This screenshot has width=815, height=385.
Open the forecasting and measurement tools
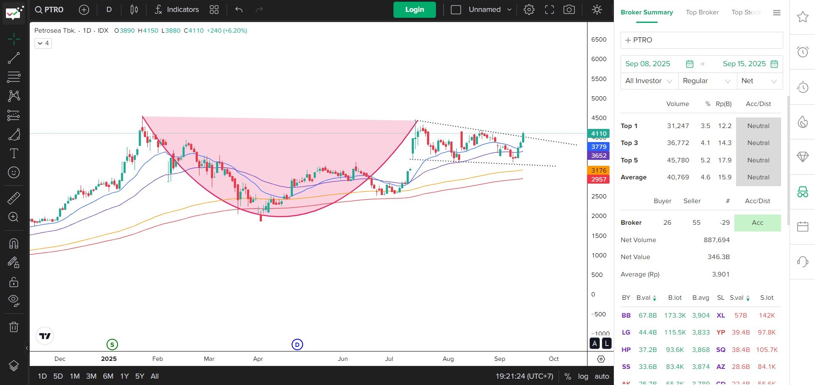(14, 115)
